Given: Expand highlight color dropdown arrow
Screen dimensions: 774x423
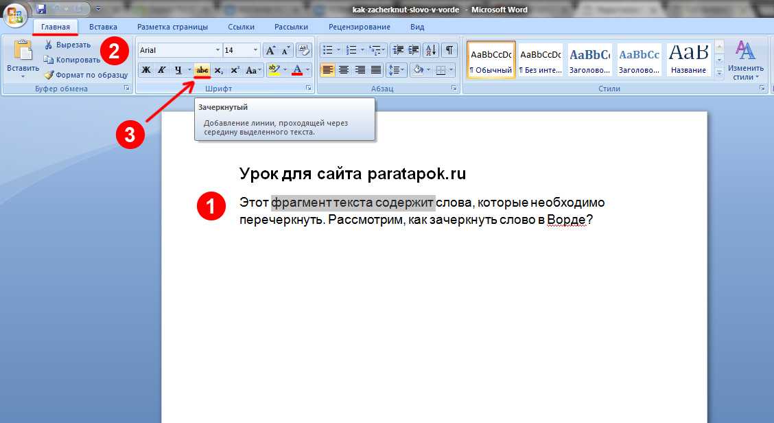Looking at the screenshot, I should coord(285,70).
